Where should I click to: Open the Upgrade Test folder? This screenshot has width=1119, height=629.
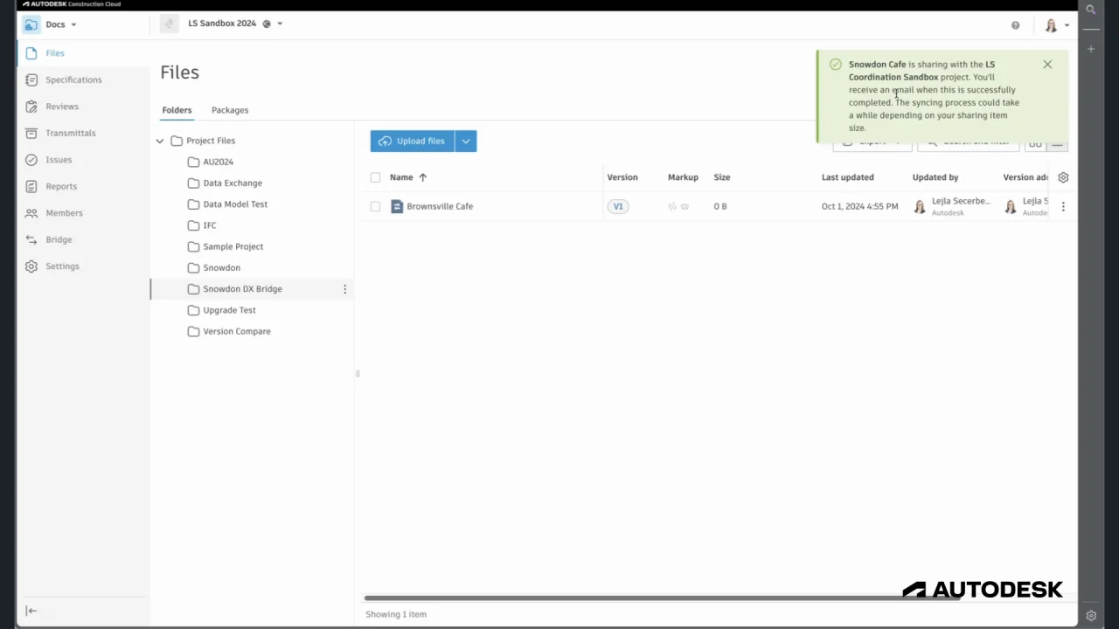pyautogui.click(x=229, y=310)
